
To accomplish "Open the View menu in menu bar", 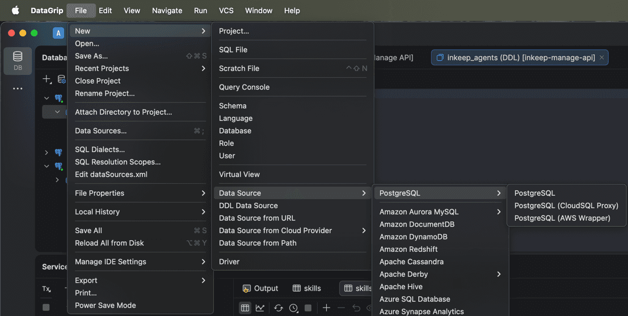I will point(132,10).
